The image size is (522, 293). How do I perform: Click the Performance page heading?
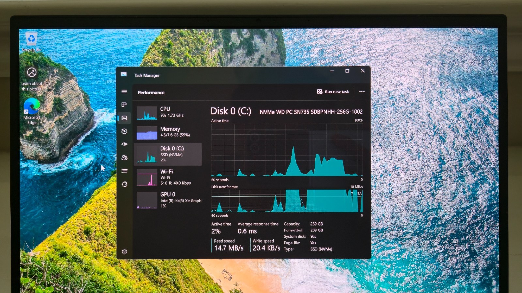pyautogui.click(x=151, y=93)
